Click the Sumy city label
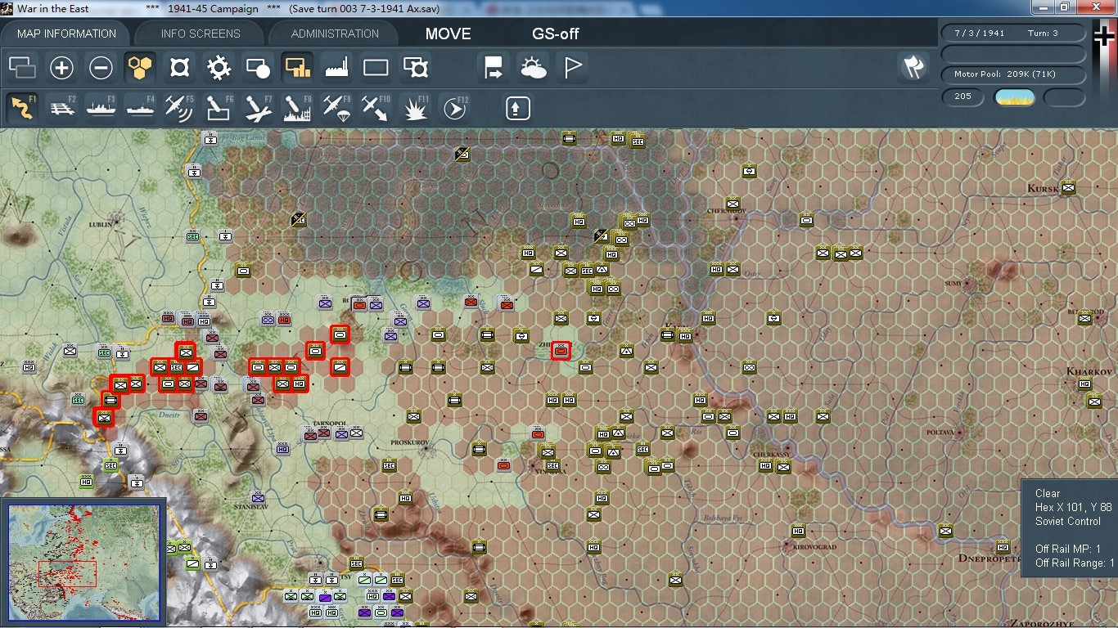This screenshot has width=1118, height=628. coord(954,283)
